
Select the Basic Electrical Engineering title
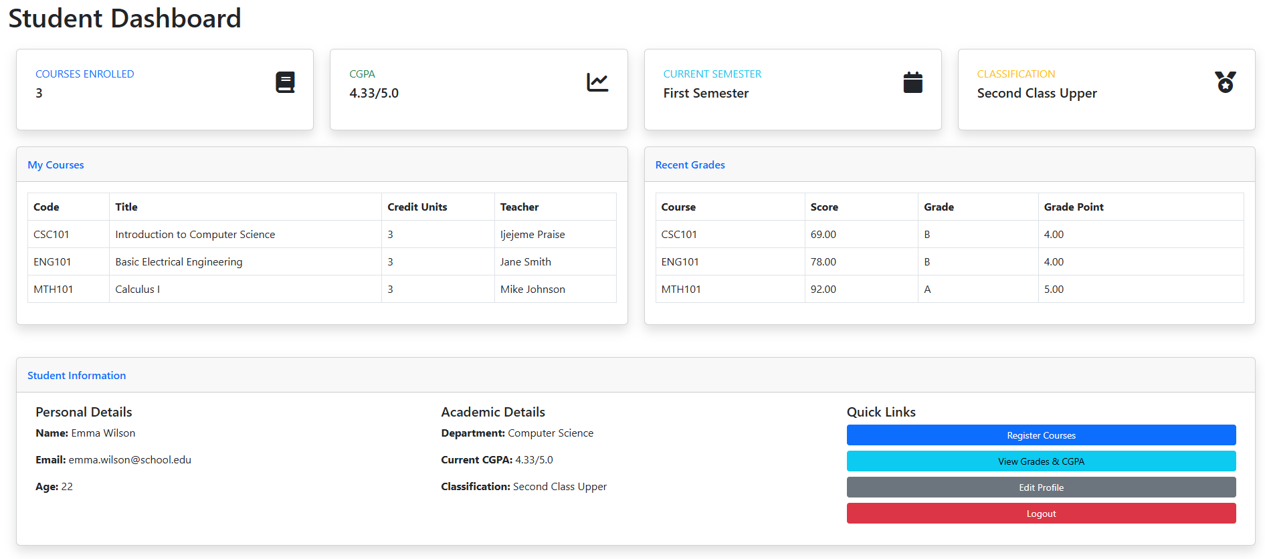(x=179, y=261)
